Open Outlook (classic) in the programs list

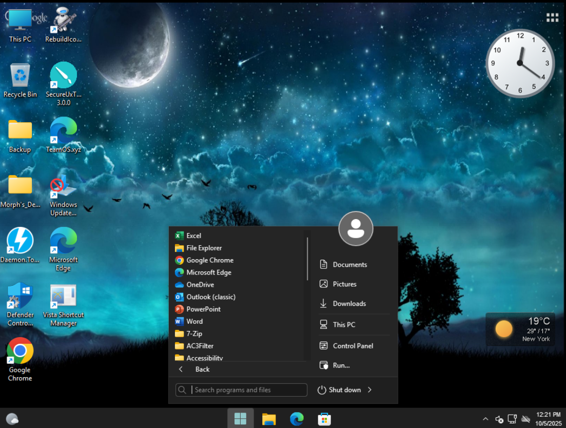coord(210,297)
